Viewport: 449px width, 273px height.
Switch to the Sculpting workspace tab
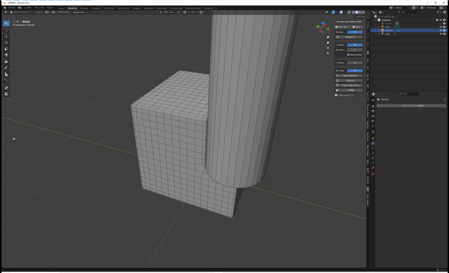pos(96,8)
